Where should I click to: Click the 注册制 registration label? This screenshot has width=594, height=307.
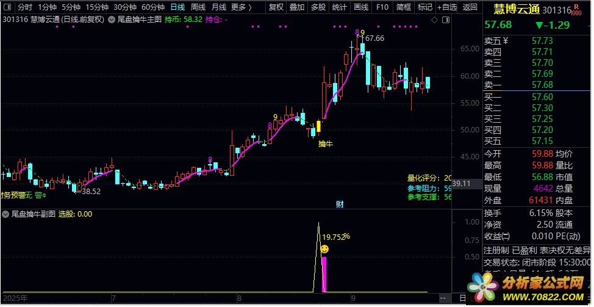point(496,250)
